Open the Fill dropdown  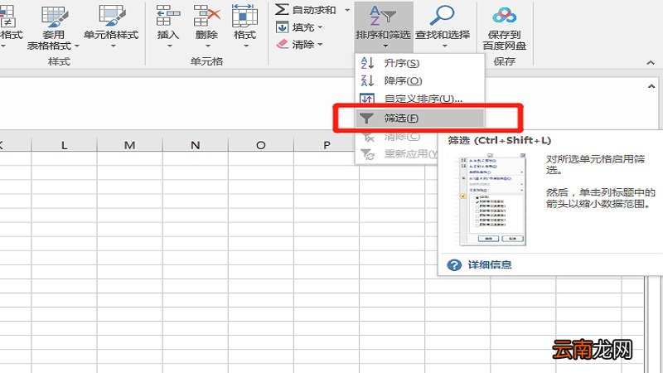[299, 27]
